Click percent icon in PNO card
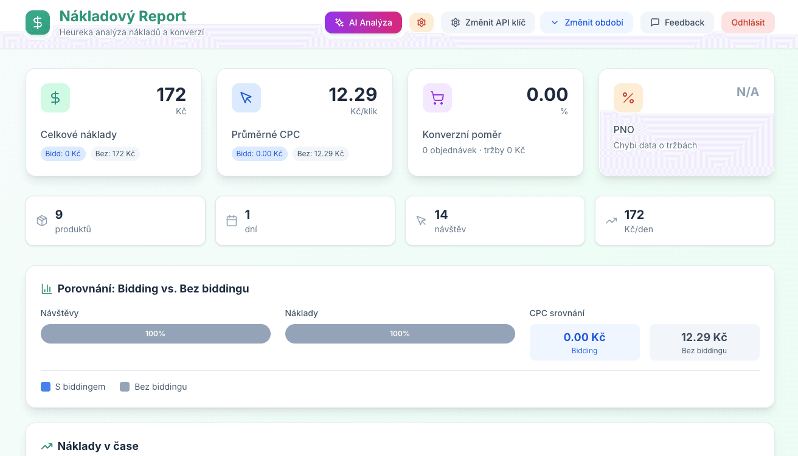The image size is (798, 456). 628,98
